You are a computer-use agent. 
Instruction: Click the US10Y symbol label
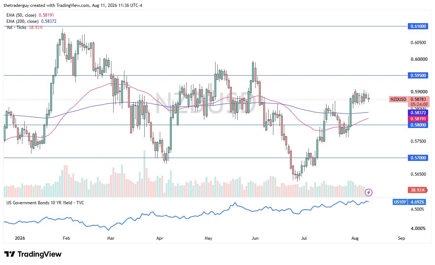(x=400, y=202)
